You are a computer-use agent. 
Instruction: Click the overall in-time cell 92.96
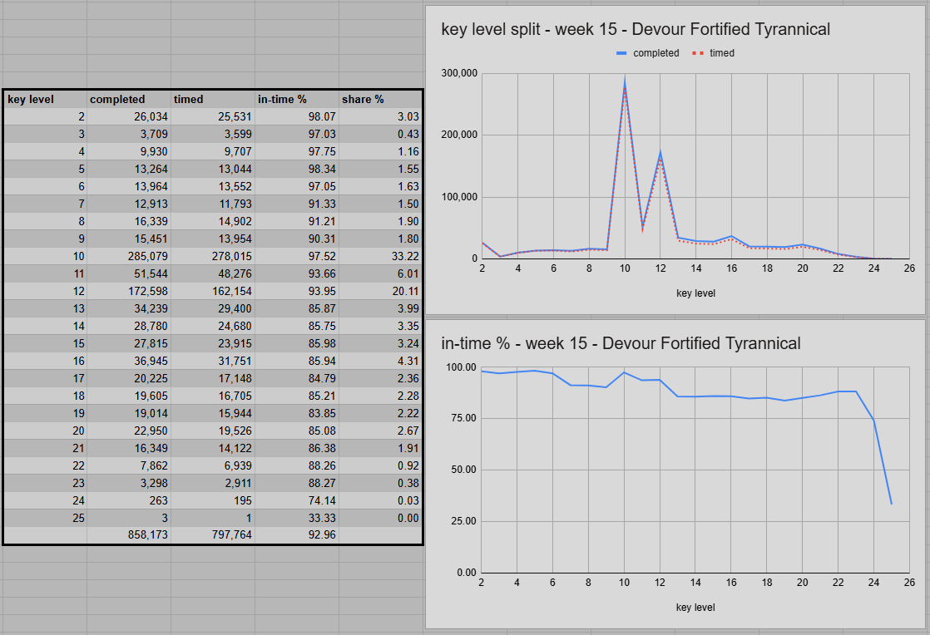point(297,535)
